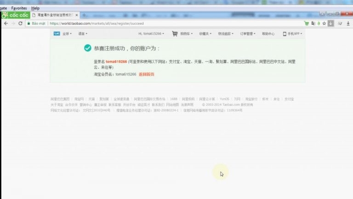353x199 pixels.
Task: Click the gray download arrow button
Action: pyautogui.click(x=330, y=23)
